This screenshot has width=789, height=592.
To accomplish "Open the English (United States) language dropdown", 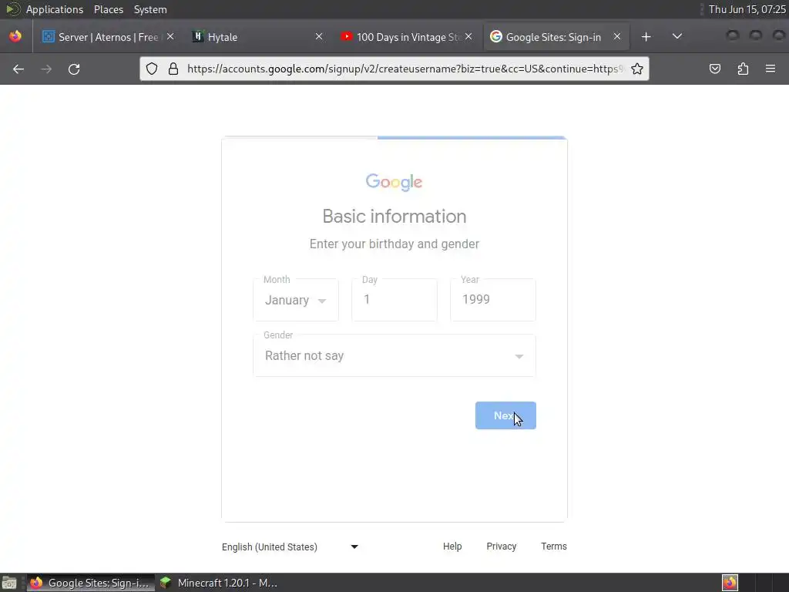I will (x=290, y=547).
